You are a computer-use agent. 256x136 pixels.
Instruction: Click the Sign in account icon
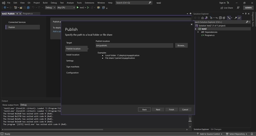(x=228, y=3)
